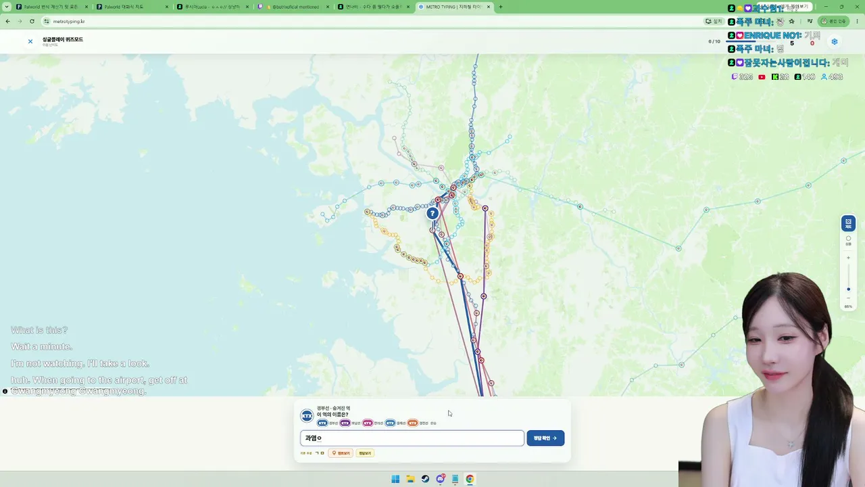Click the question mark station marker on map

(432, 214)
